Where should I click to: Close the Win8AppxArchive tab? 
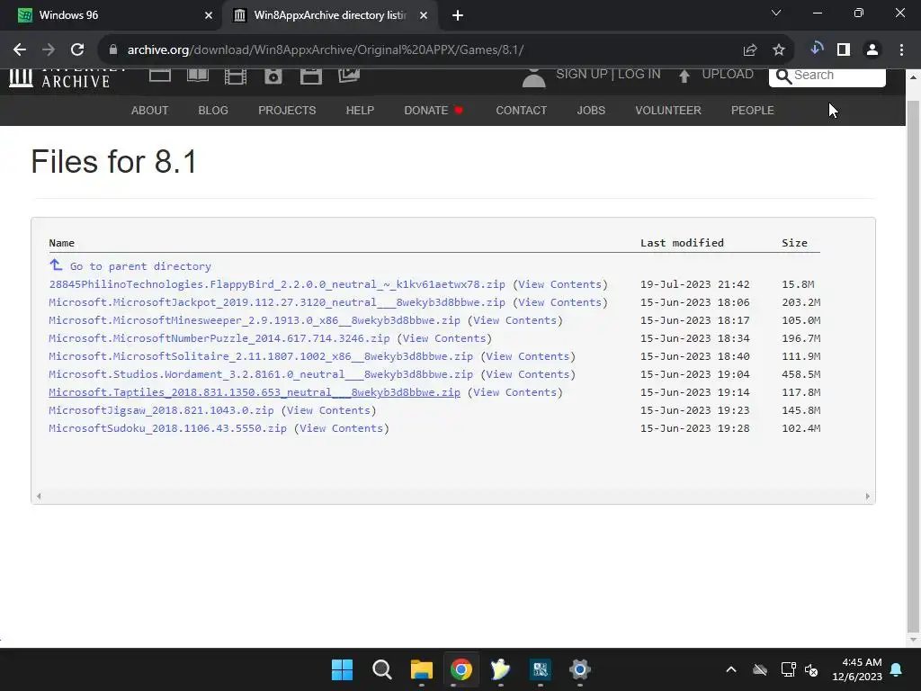tap(424, 15)
